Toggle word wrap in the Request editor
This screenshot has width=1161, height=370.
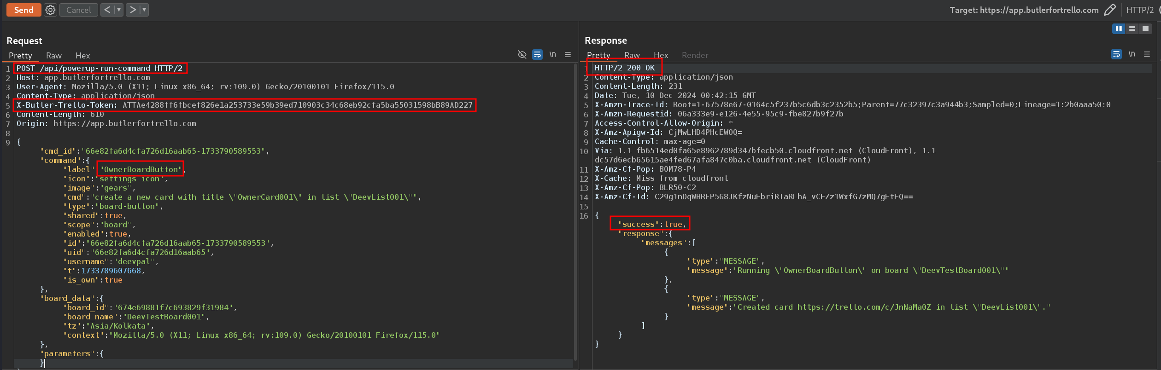point(537,55)
